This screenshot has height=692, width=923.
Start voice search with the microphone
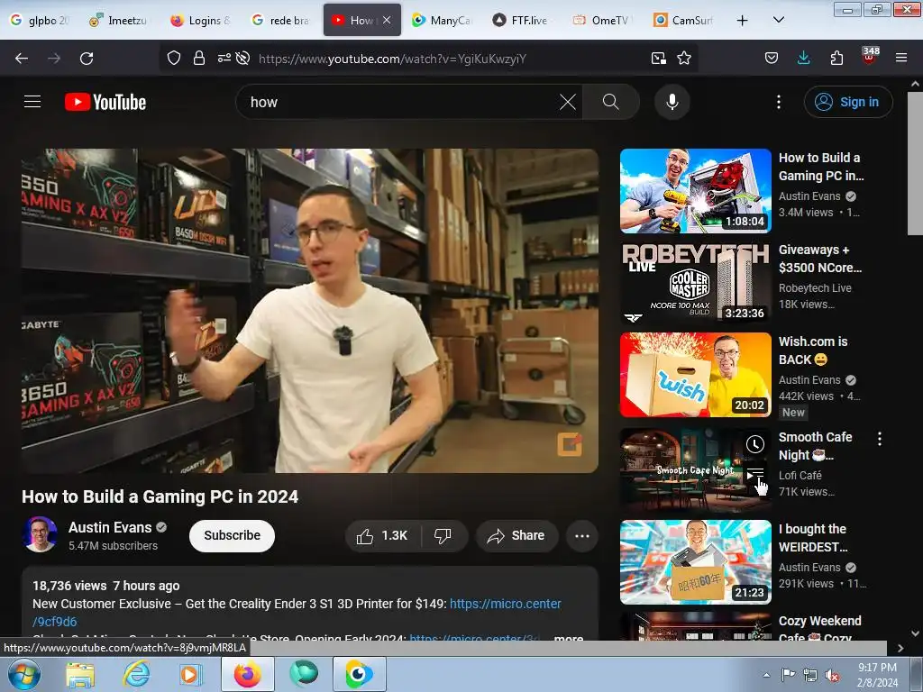click(x=672, y=102)
